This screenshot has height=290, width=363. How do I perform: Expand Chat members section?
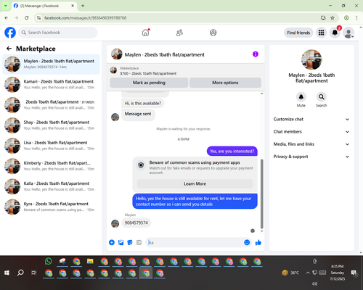[311, 132]
